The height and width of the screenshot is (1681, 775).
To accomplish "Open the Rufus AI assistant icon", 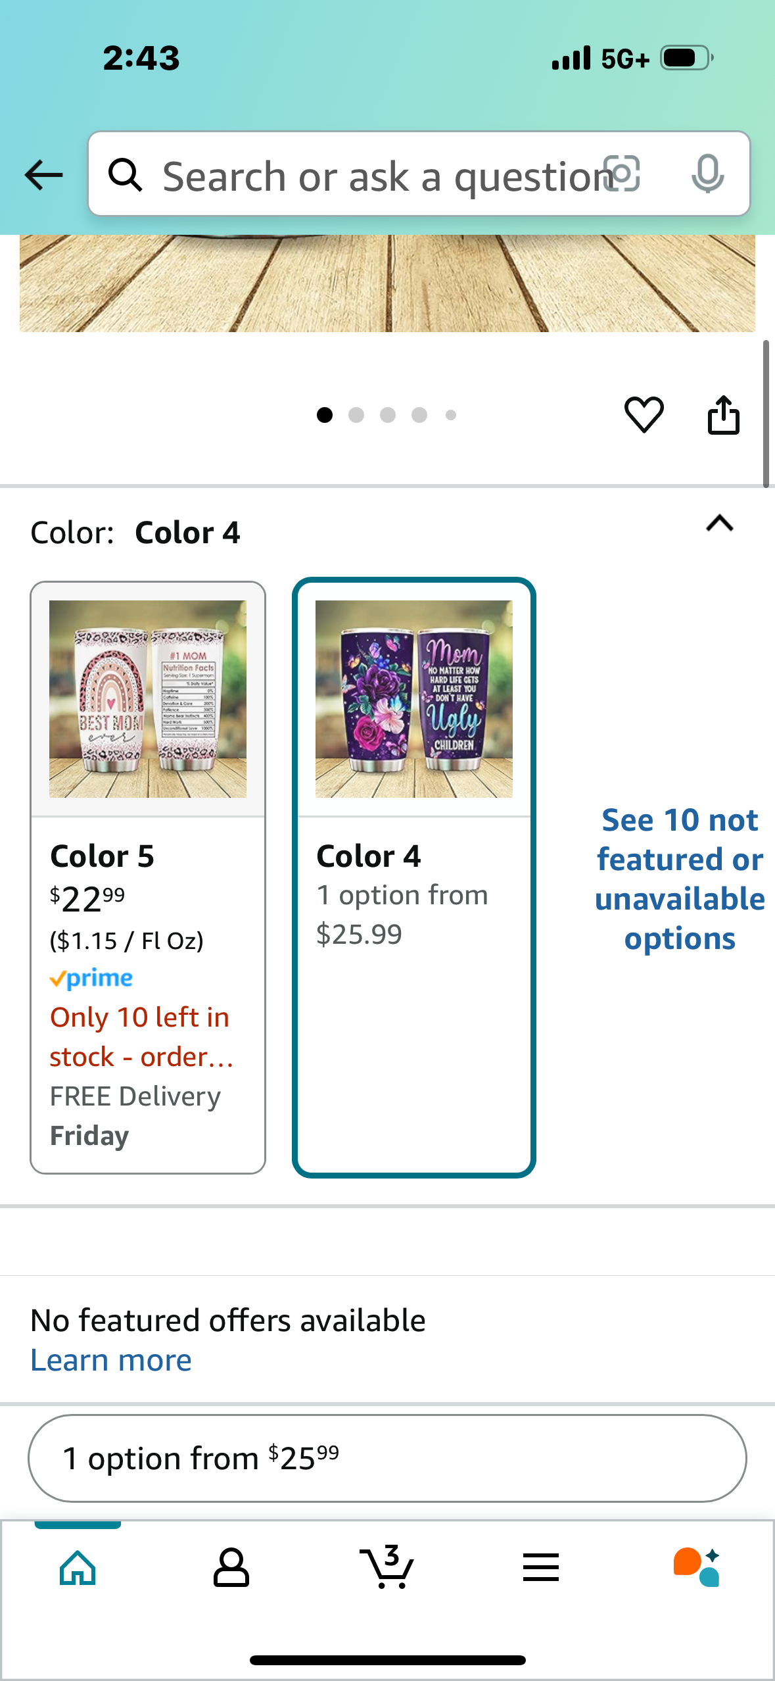I will pyautogui.click(x=696, y=1567).
